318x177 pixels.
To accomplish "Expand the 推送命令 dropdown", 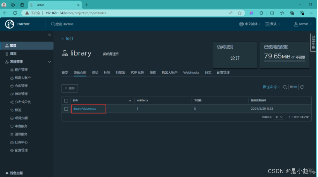I will tap(271, 87).
